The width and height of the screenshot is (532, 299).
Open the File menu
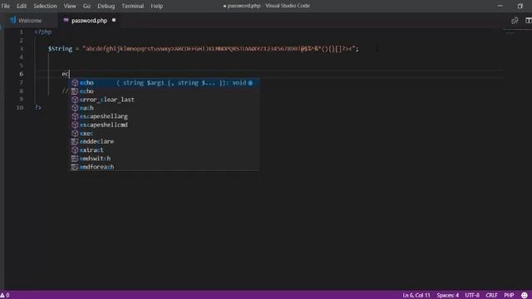[6, 6]
